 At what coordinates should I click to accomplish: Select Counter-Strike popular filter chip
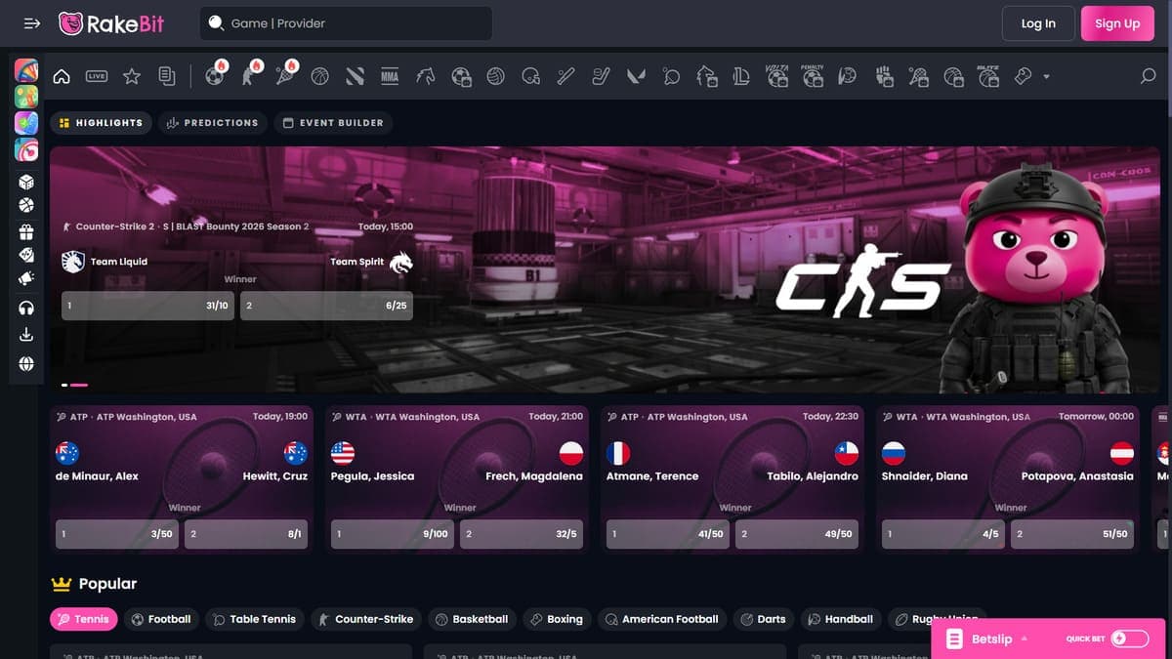[365, 619]
